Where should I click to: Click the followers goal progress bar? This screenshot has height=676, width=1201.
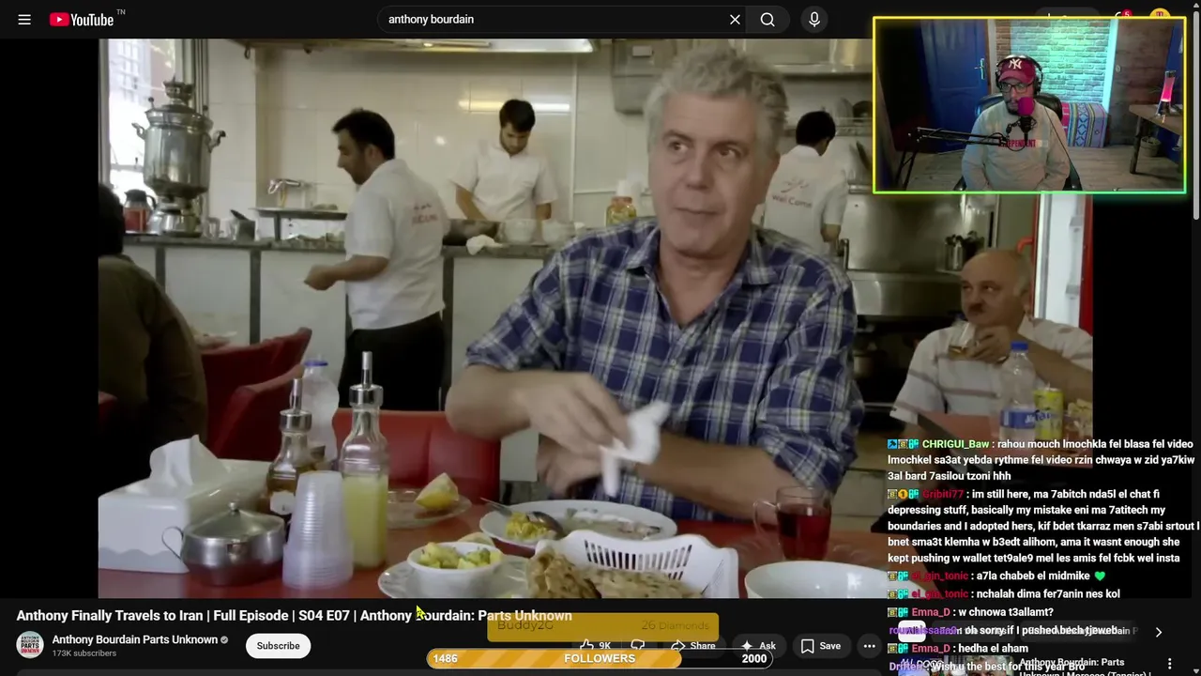tap(600, 658)
